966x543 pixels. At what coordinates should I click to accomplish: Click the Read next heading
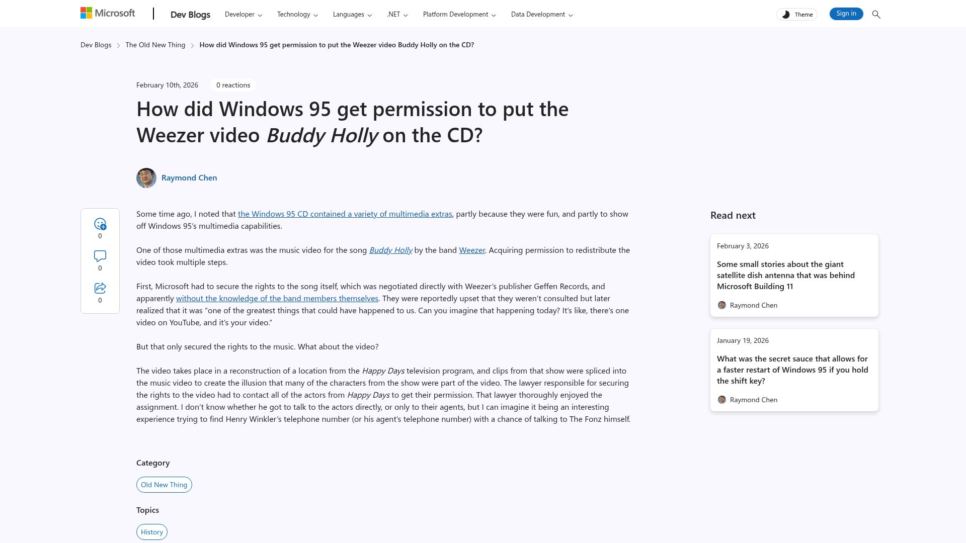coord(733,215)
